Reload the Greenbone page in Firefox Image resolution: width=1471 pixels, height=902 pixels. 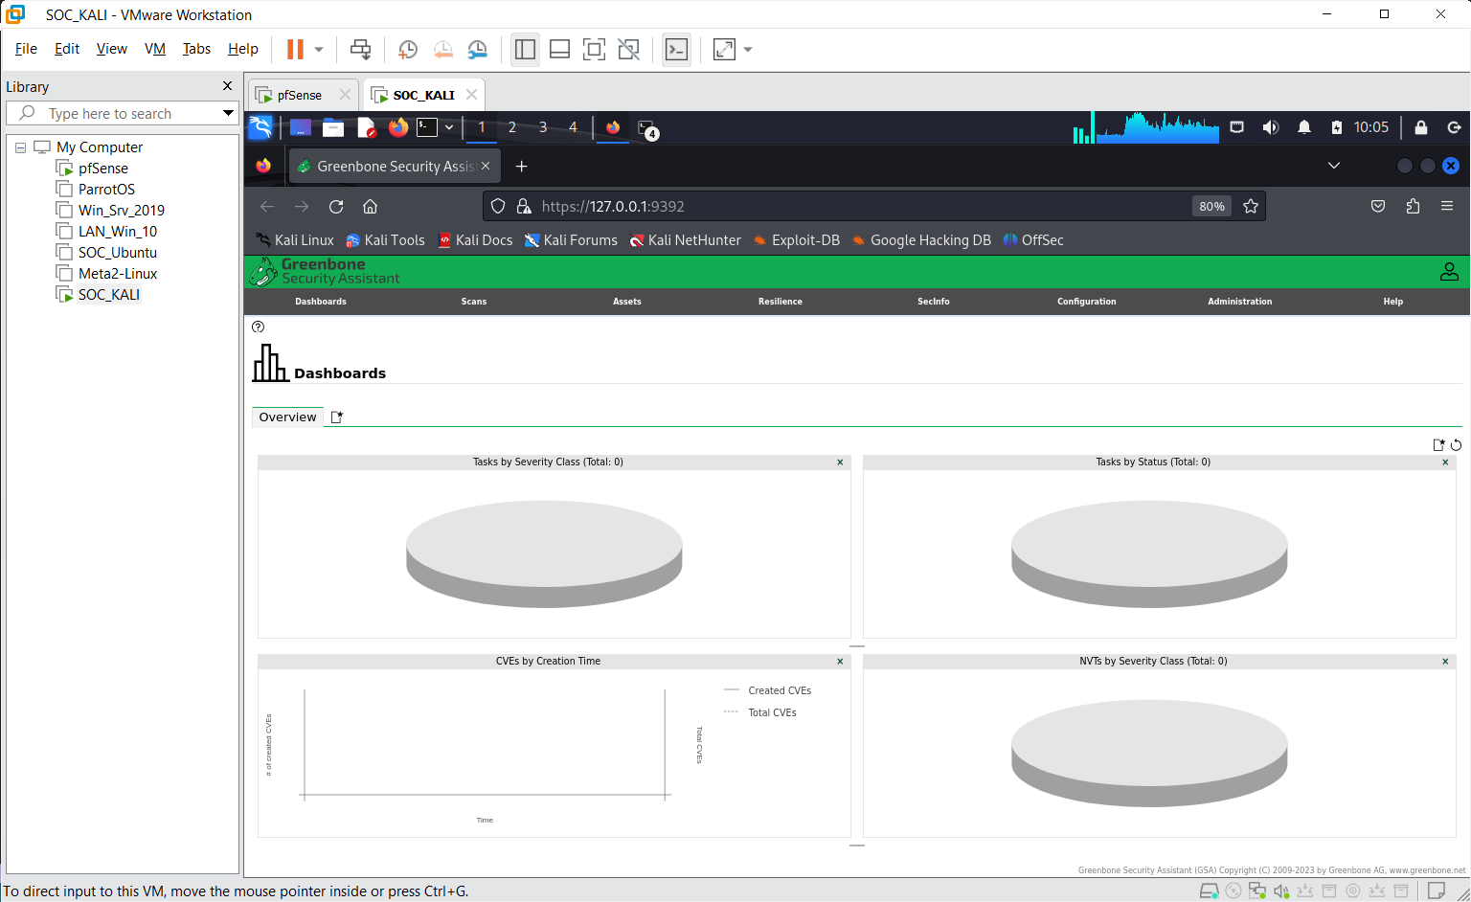336,207
